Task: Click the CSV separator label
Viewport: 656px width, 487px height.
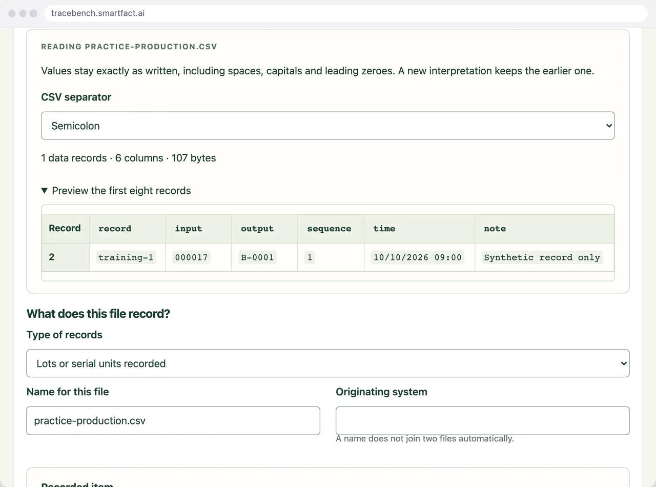Action: (x=76, y=97)
